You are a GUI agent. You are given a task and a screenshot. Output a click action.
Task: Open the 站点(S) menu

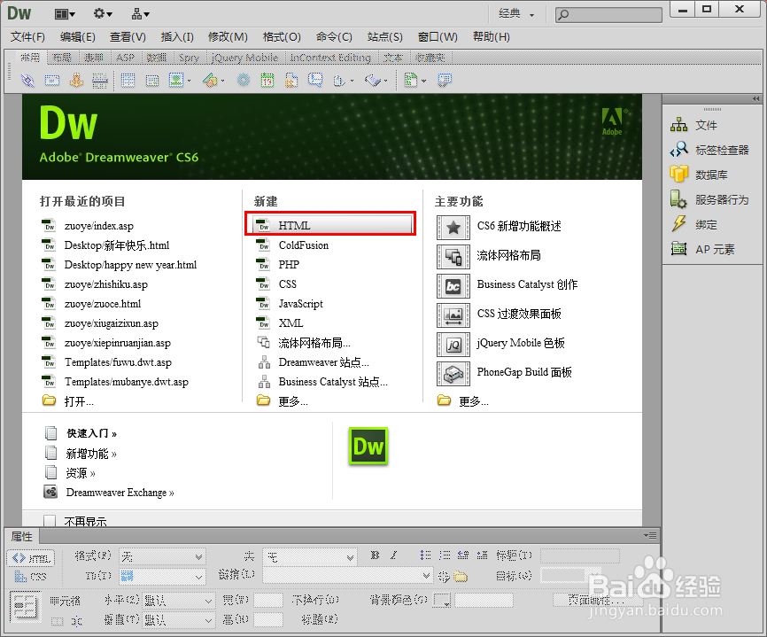click(384, 37)
